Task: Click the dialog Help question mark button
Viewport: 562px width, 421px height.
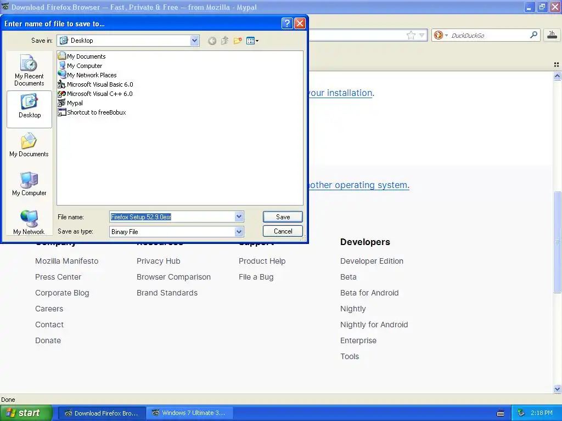Action: tap(286, 23)
